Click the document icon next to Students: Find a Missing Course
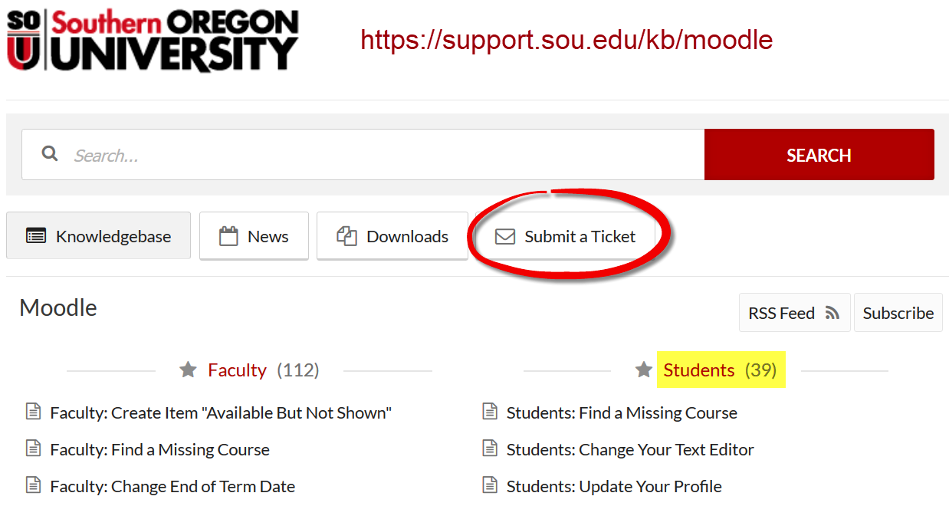Viewport: 949px width, 506px height. 490,411
